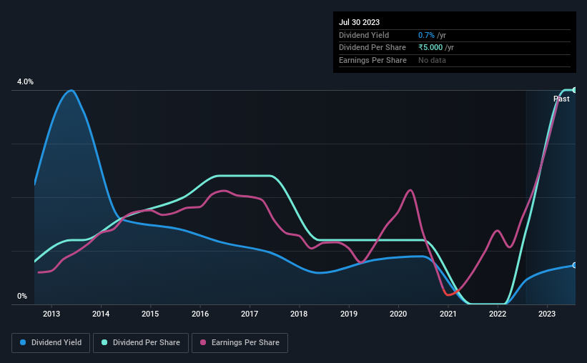587x363 pixels.
Task: Click the red negative earnings segment near 2021
Action: point(450,294)
